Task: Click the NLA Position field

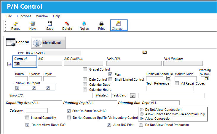Action: click(183, 63)
